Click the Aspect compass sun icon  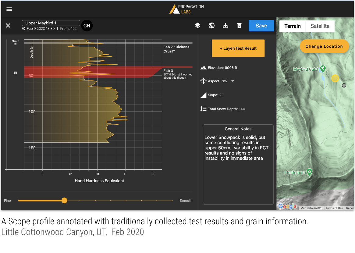(x=203, y=81)
